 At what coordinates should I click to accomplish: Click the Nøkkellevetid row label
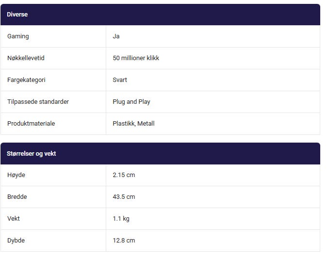point(26,58)
